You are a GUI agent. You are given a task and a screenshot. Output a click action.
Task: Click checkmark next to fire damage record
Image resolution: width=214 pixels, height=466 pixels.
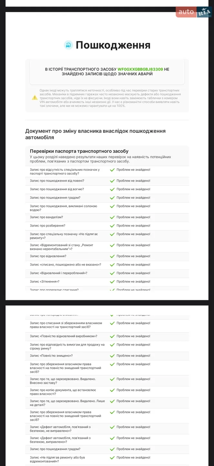[112, 189]
